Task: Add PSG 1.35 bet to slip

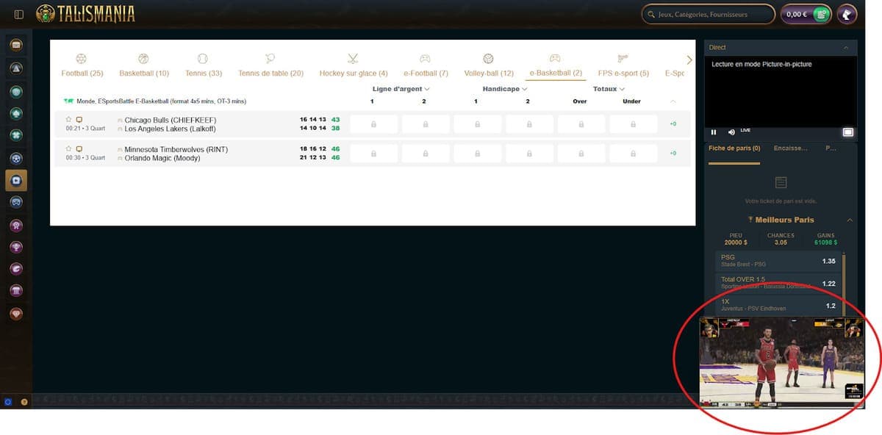Action: tap(778, 261)
